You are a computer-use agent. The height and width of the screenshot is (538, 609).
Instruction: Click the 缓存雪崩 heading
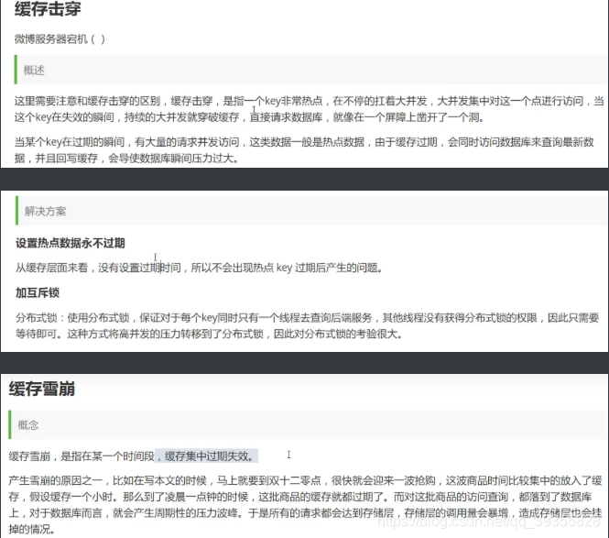click(42, 389)
